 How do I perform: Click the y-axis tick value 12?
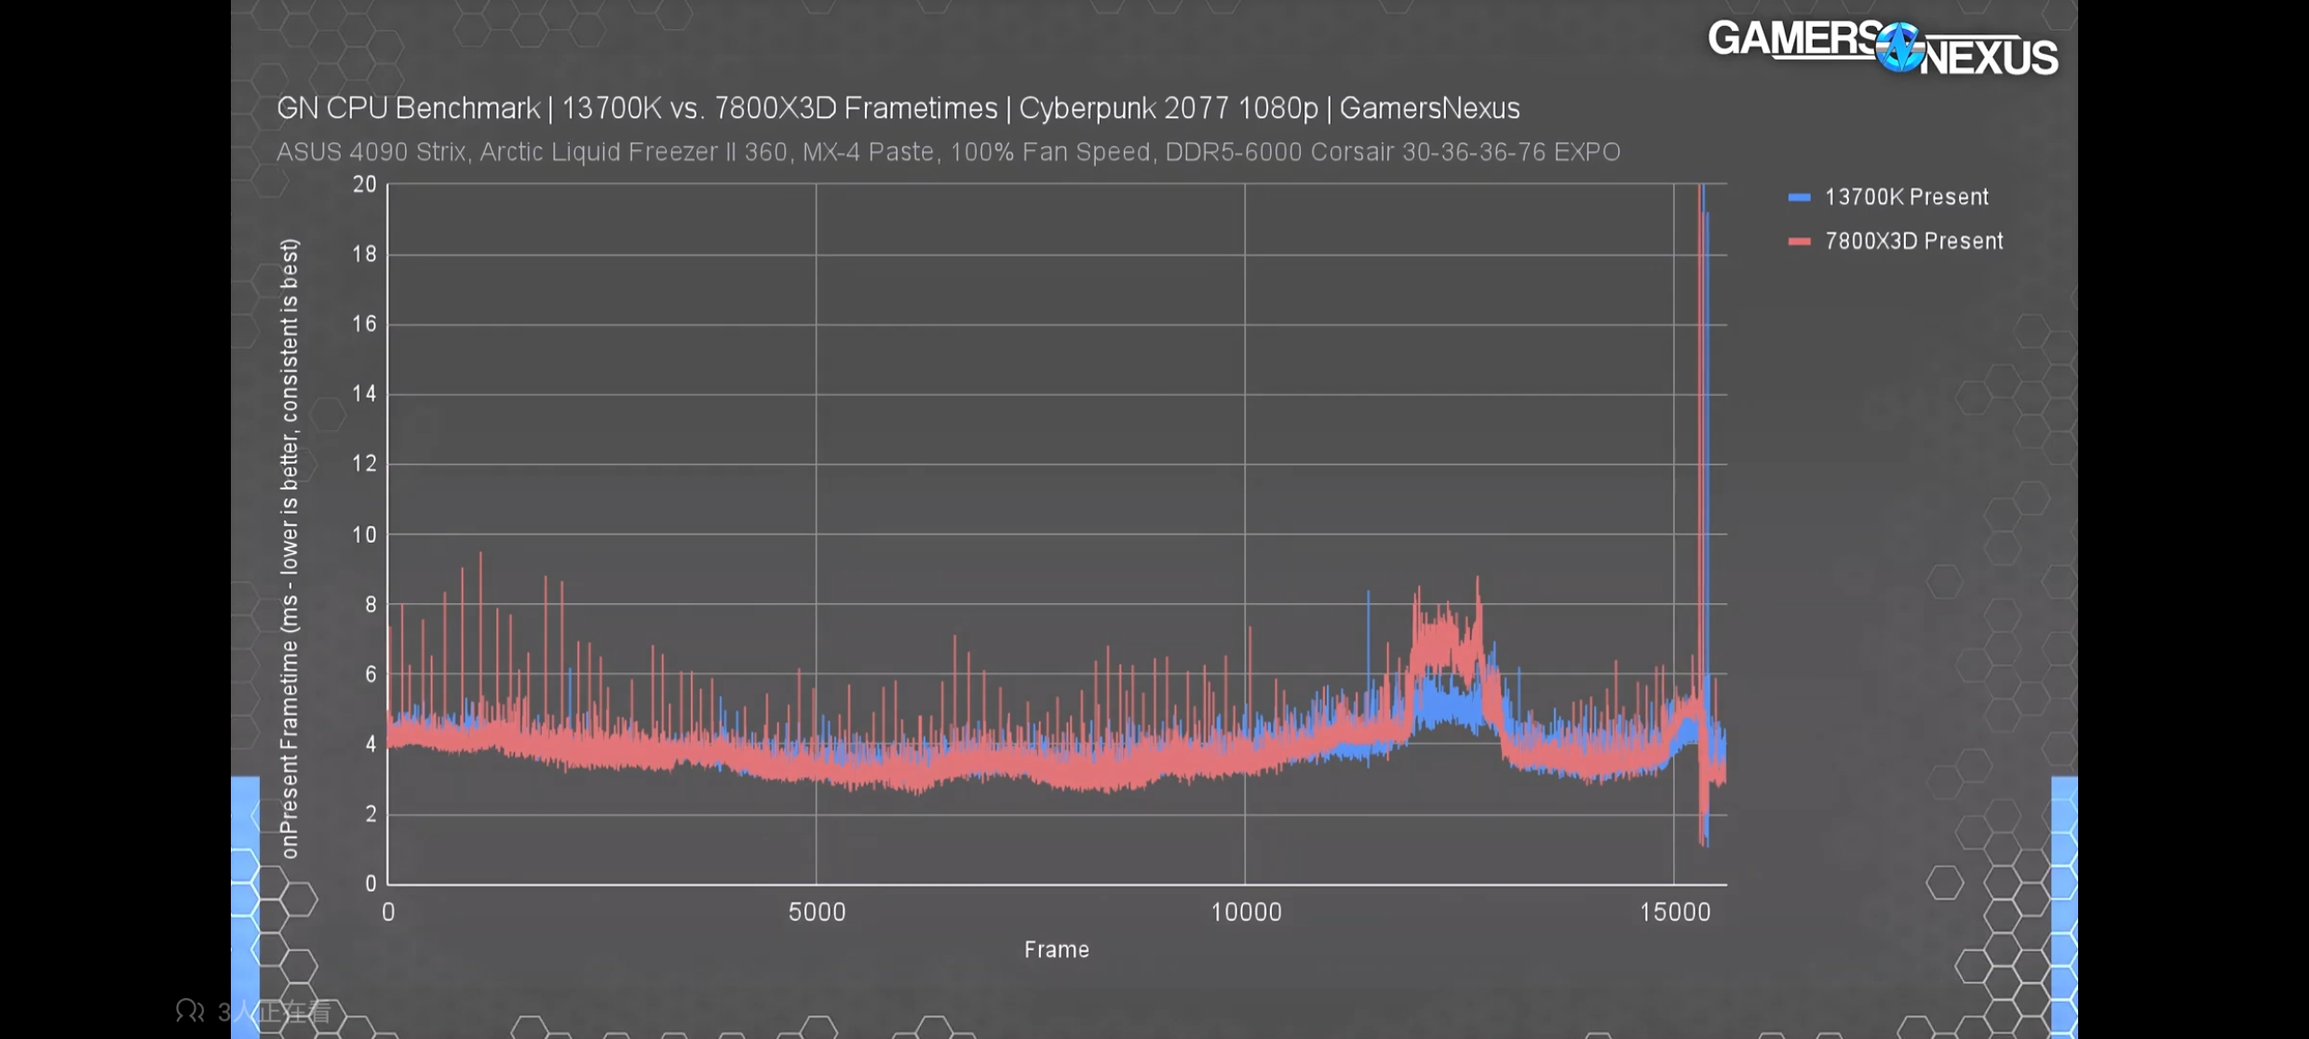365,464
